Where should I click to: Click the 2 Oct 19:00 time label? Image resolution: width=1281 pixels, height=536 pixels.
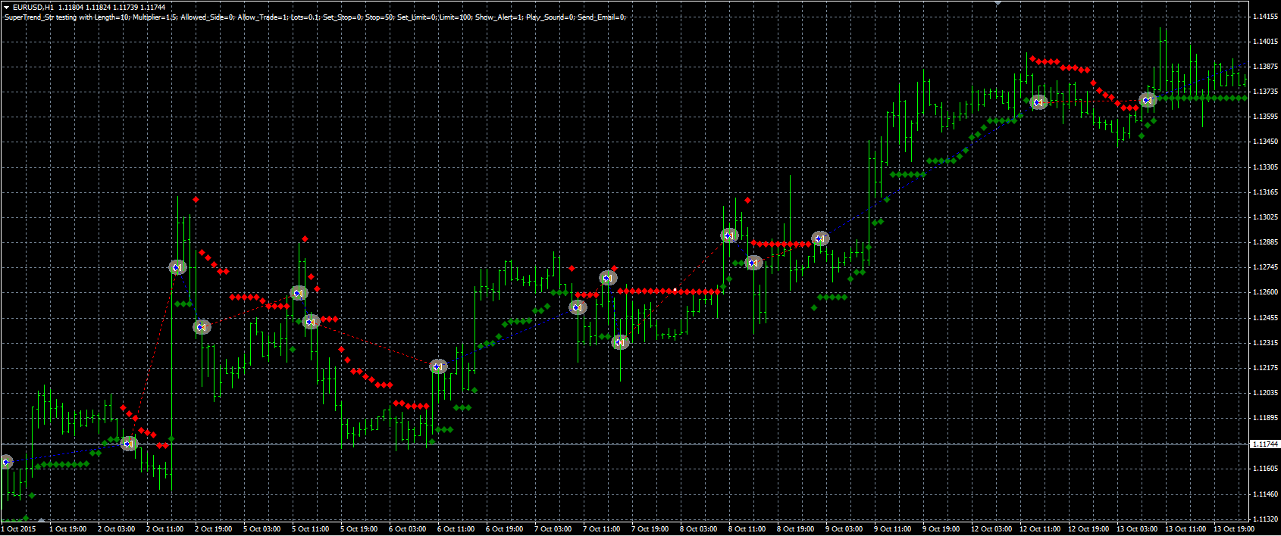point(215,529)
